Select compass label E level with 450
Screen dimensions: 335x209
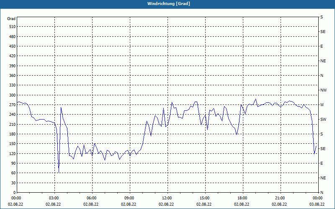(x=322, y=46)
